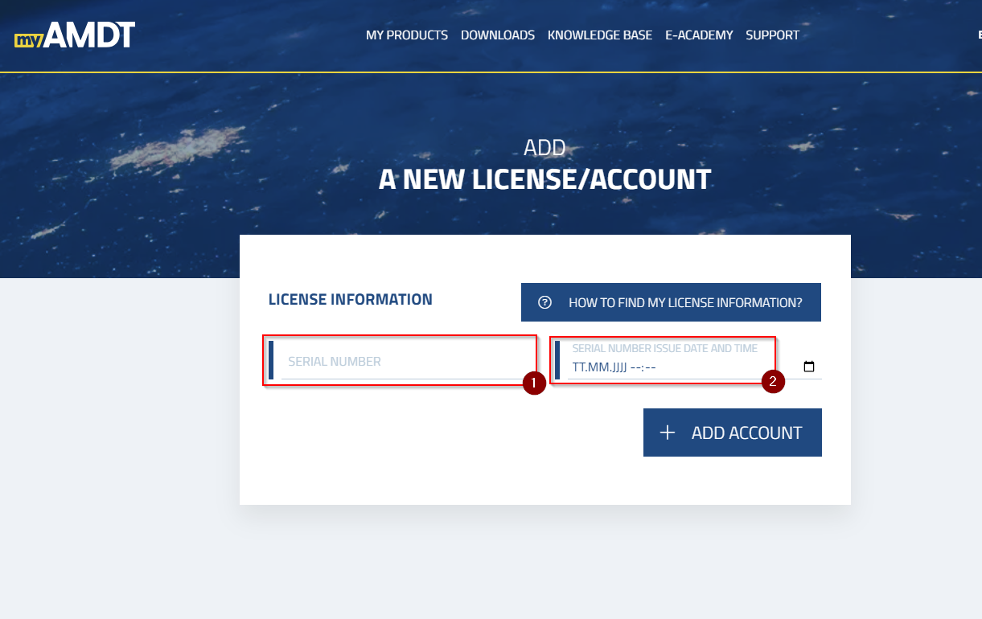Open the Knowledge Base section

[x=599, y=35]
